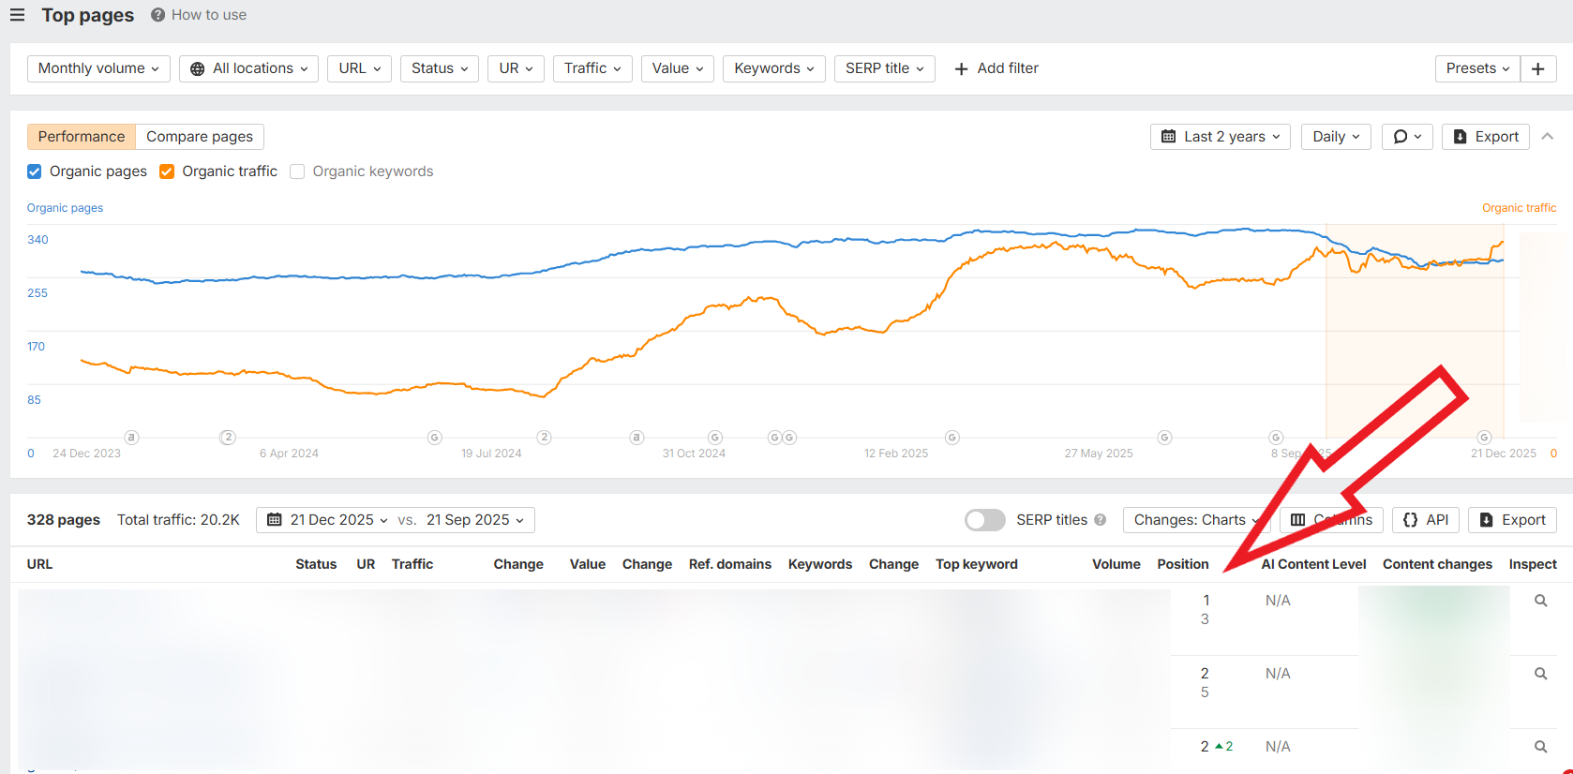Screen dimensions: 1573x774
Task: Sort by the Position column header
Action: [1183, 564]
